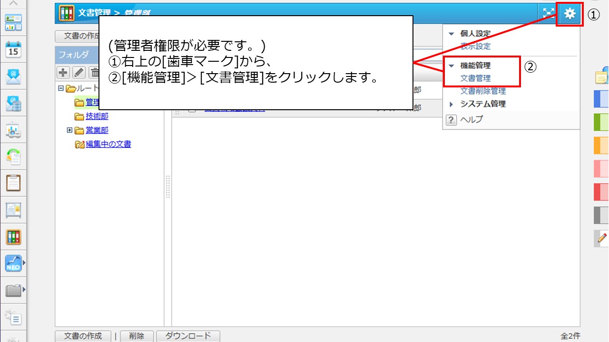Open the green circular arrow document icon
This screenshot has height=342, width=609.
pos(13,157)
